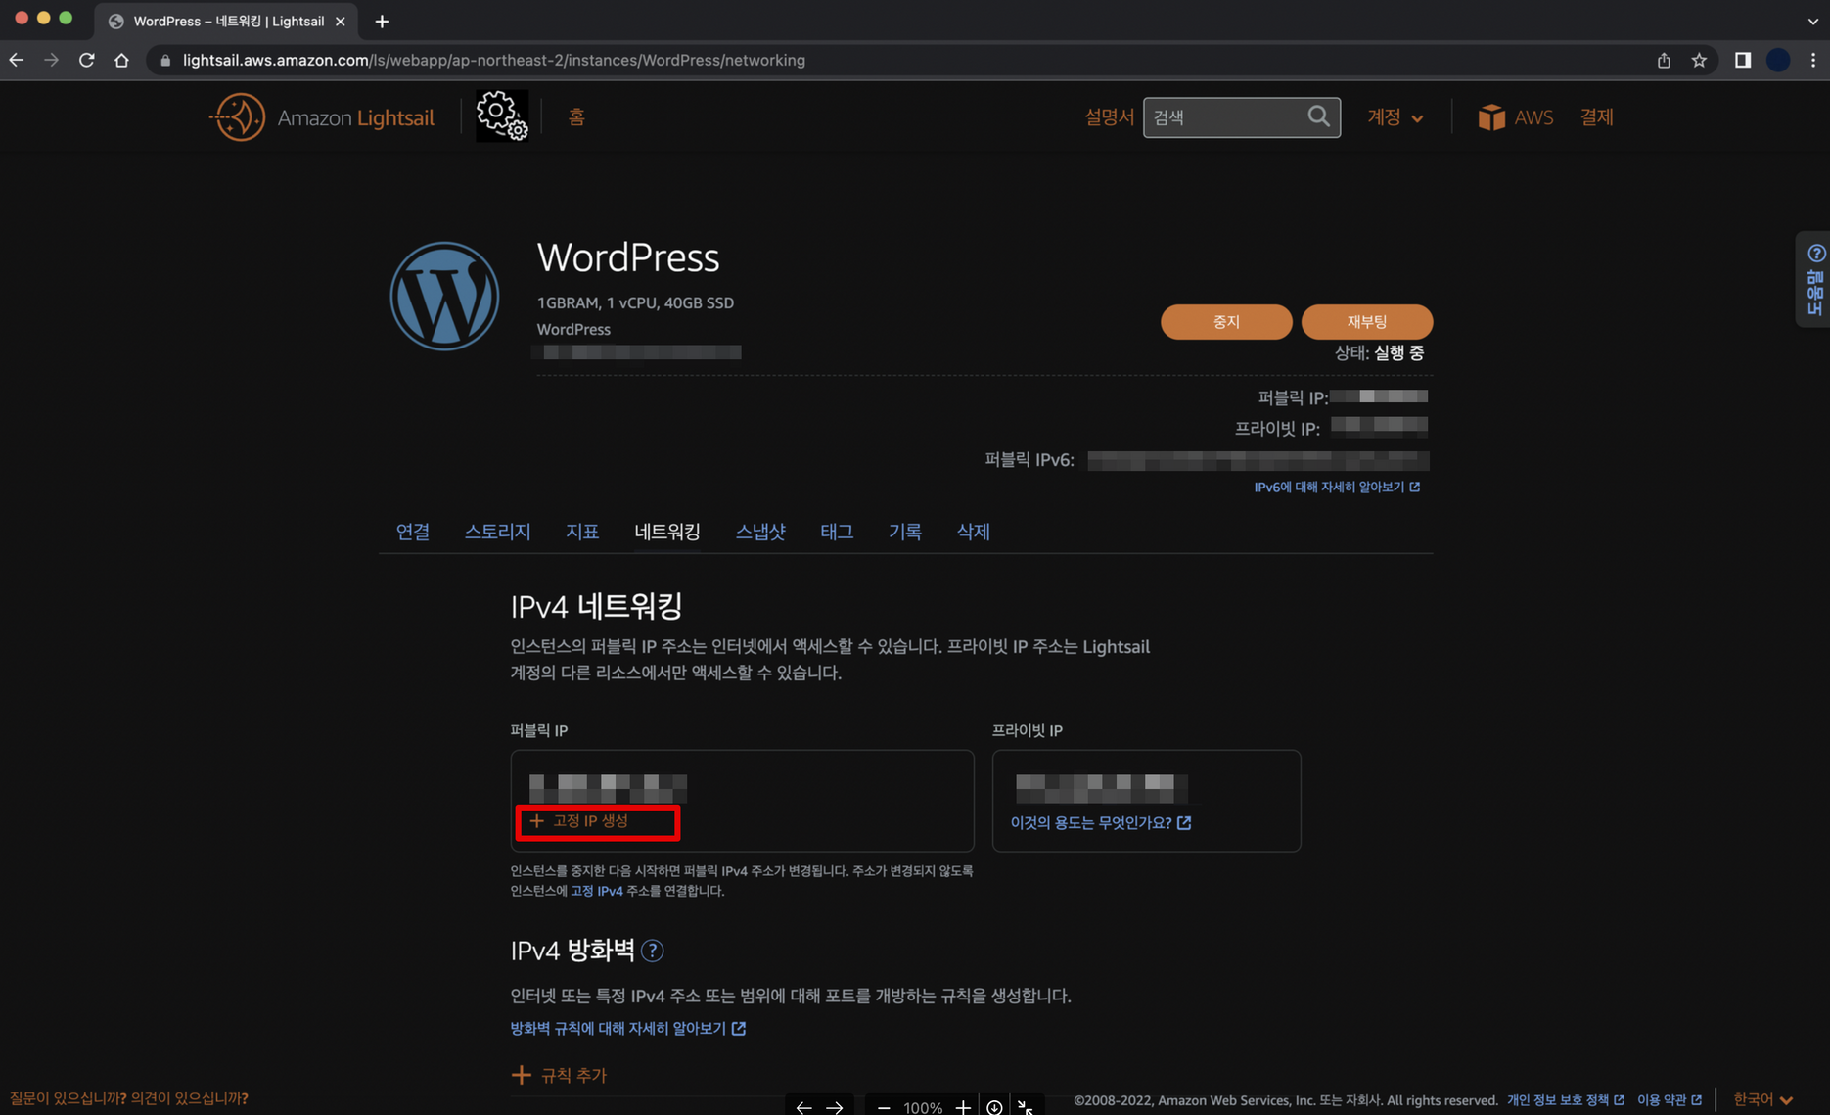Open the 홈 link in header
This screenshot has width=1830, height=1115.
(576, 117)
